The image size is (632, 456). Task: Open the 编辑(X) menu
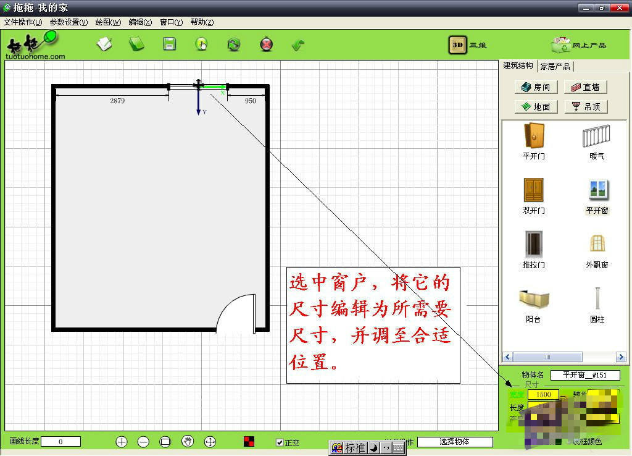click(x=140, y=22)
